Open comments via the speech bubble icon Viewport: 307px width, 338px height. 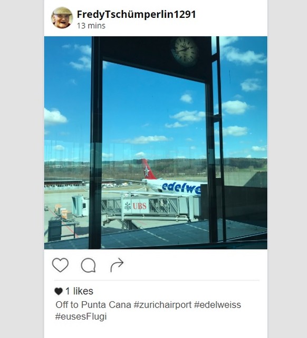coord(89,265)
